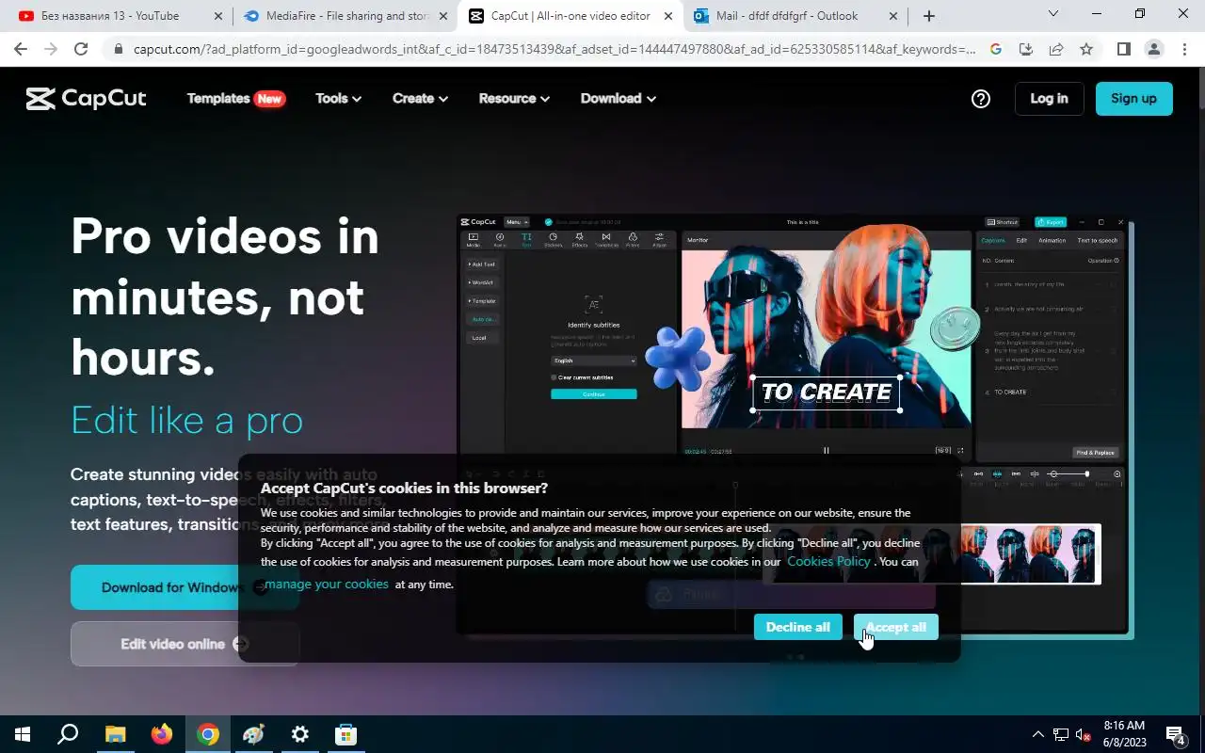This screenshot has height=753, width=1205.
Task: Open the browser side panel
Action: tap(1123, 49)
